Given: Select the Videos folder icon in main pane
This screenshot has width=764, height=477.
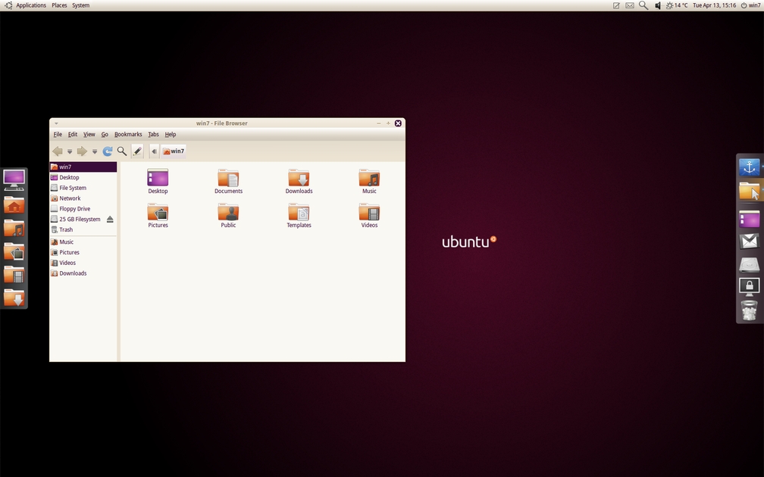Looking at the screenshot, I should coord(369,216).
